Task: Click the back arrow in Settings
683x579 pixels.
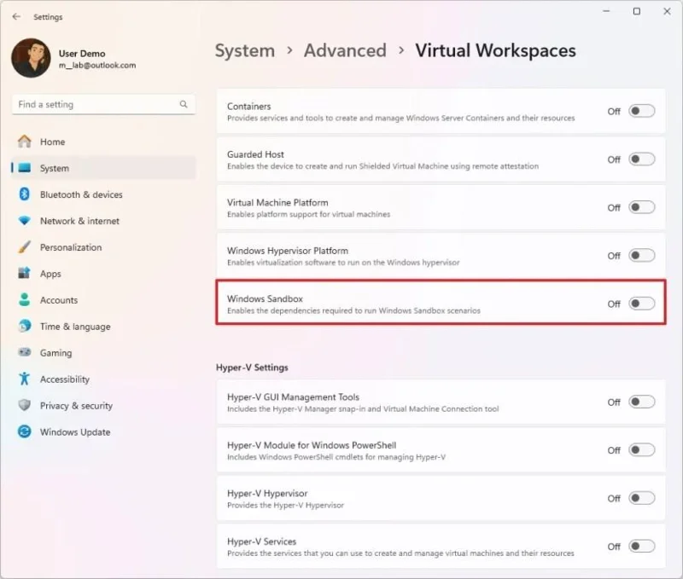Action: pyautogui.click(x=16, y=16)
